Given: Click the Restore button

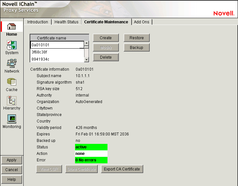Looking at the screenshot, I should (x=137, y=38).
